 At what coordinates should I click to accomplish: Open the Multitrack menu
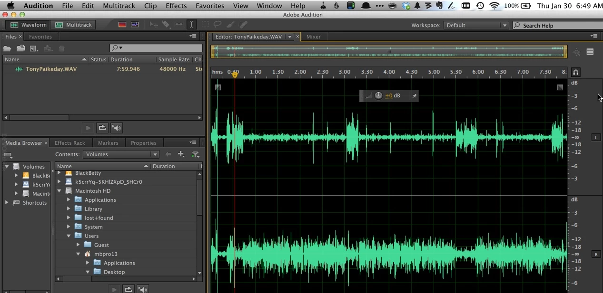point(119,6)
